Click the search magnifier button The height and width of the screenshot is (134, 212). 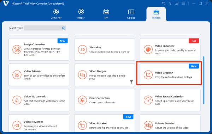tap(63, 28)
